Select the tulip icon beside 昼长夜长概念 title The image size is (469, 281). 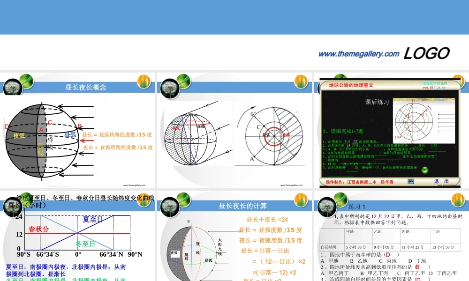(144, 81)
